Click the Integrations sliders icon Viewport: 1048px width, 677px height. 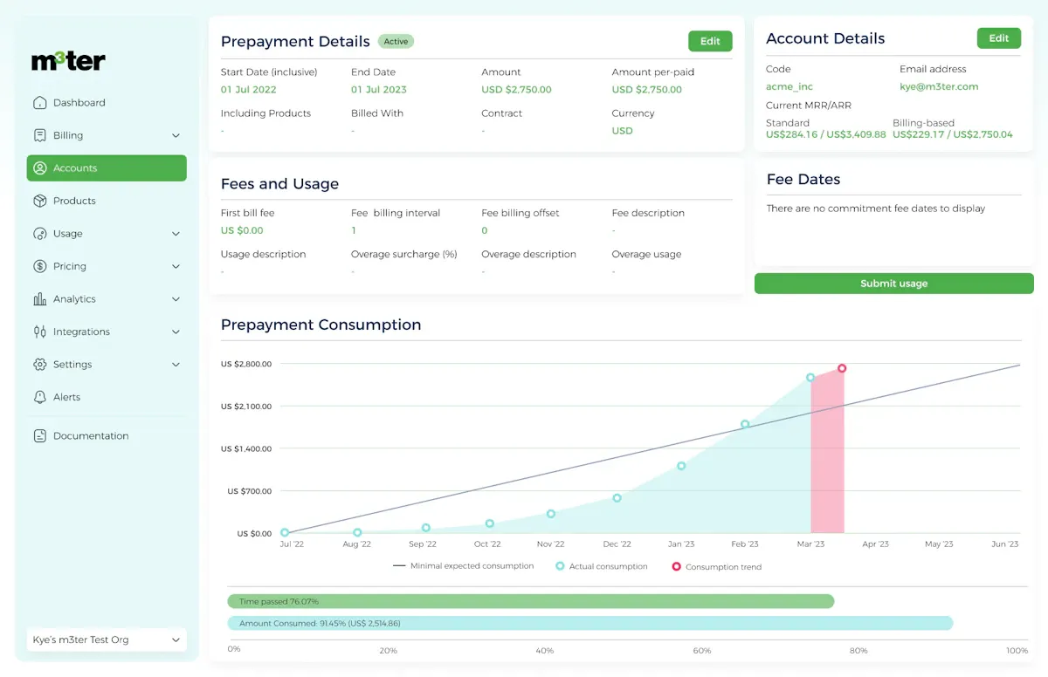[39, 332]
